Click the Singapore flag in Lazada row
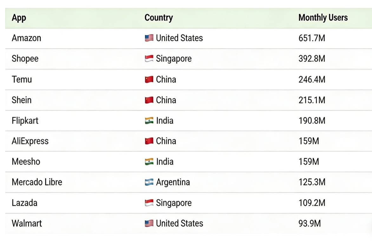Viewport: 372px width, 241px height. (149, 203)
